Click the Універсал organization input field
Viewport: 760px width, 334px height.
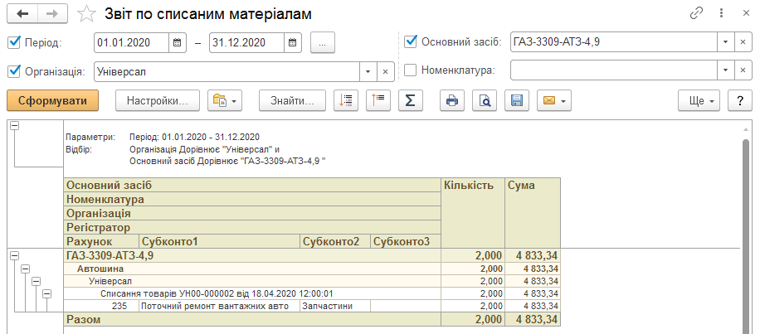pos(227,71)
